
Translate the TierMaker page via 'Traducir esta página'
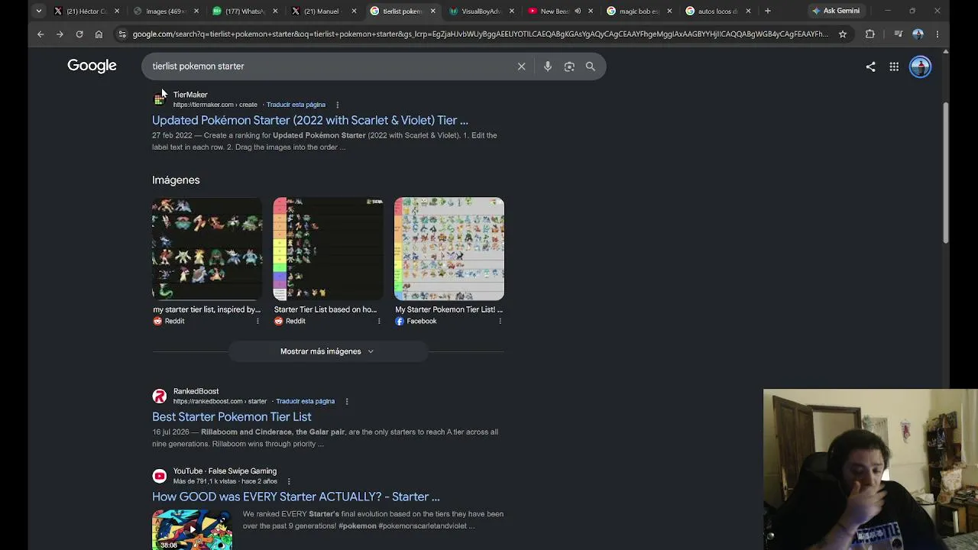[x=296, y=105]
